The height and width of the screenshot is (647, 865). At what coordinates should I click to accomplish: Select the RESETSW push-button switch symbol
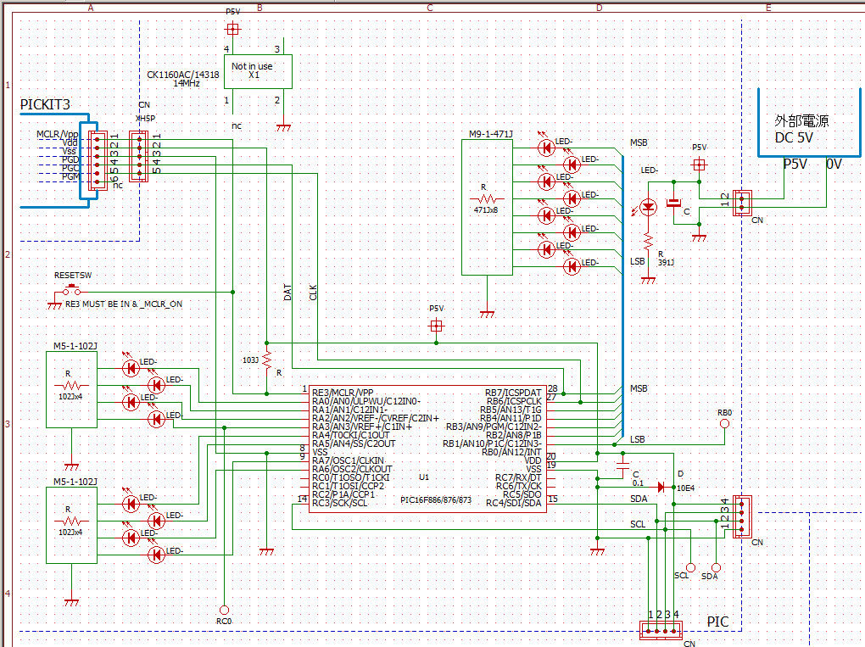click(x=72, y=290)
